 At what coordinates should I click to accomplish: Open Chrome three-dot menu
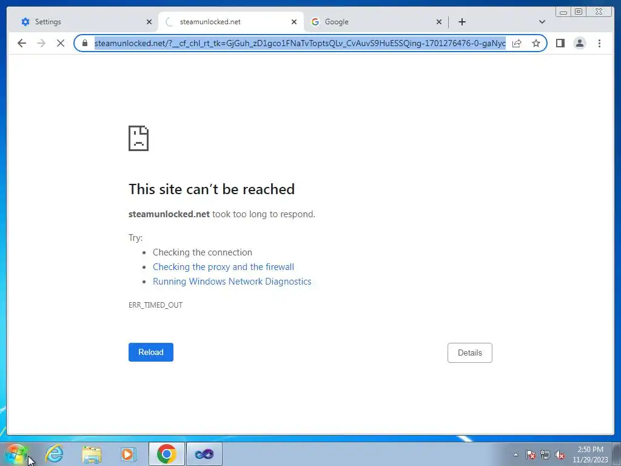point(599,43)
